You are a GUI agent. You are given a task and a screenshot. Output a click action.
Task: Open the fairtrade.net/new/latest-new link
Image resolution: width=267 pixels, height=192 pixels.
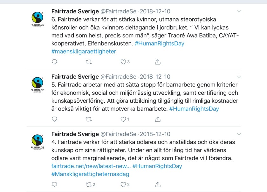pyautogui.click(x=90, y=166)
